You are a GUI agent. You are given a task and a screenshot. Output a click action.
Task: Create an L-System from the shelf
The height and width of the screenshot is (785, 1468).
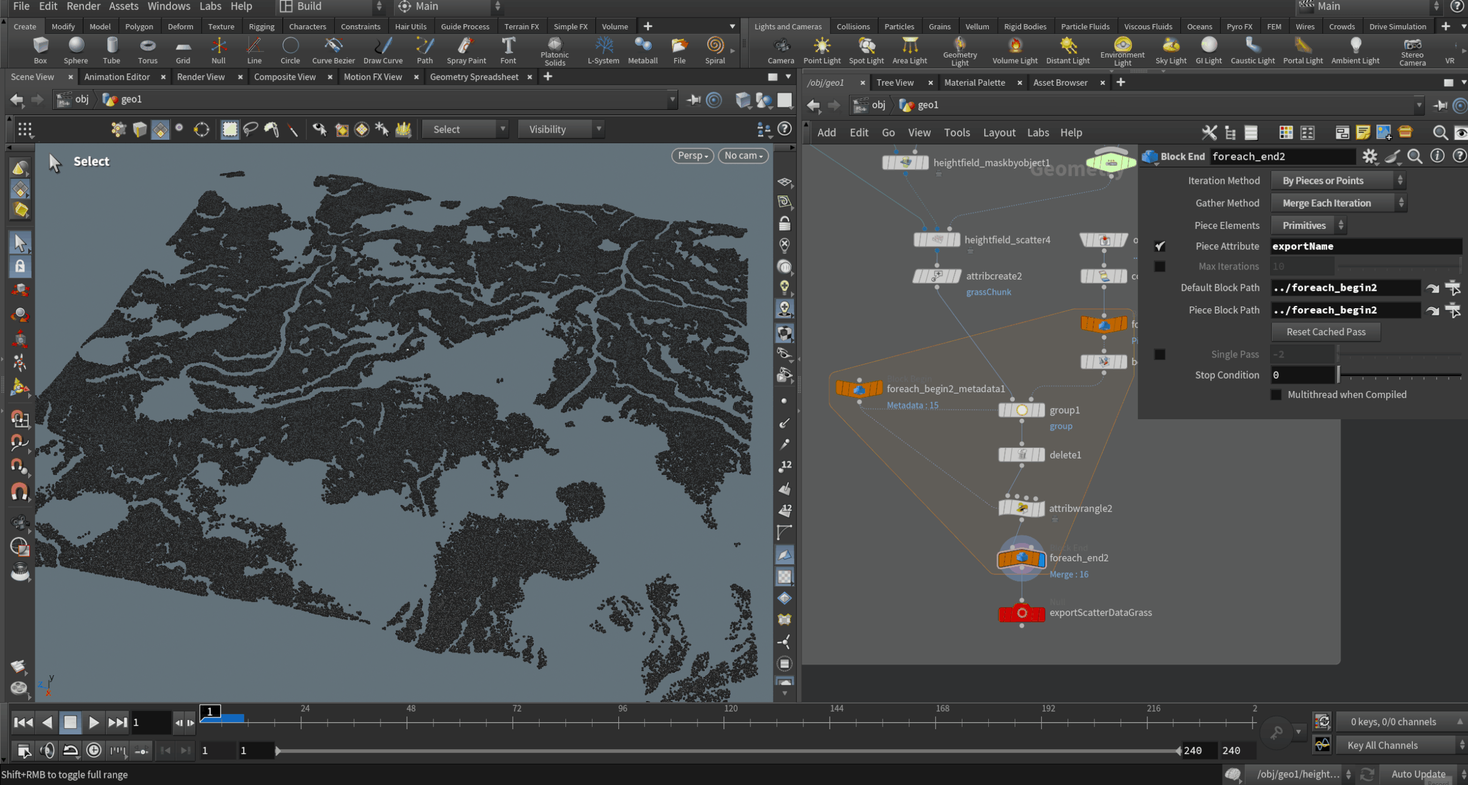[603, 50]
